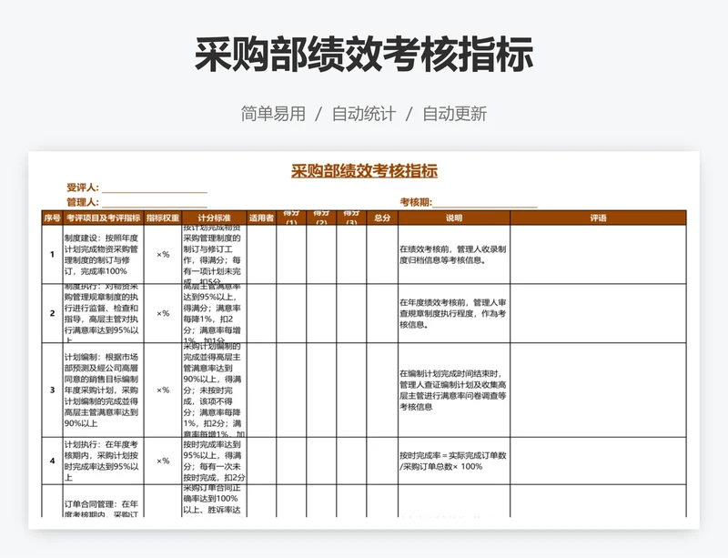Click the empty 总分 cell in row 3
Image resolution: width=728 pixels, height=558 pixels.
[382, 390]
